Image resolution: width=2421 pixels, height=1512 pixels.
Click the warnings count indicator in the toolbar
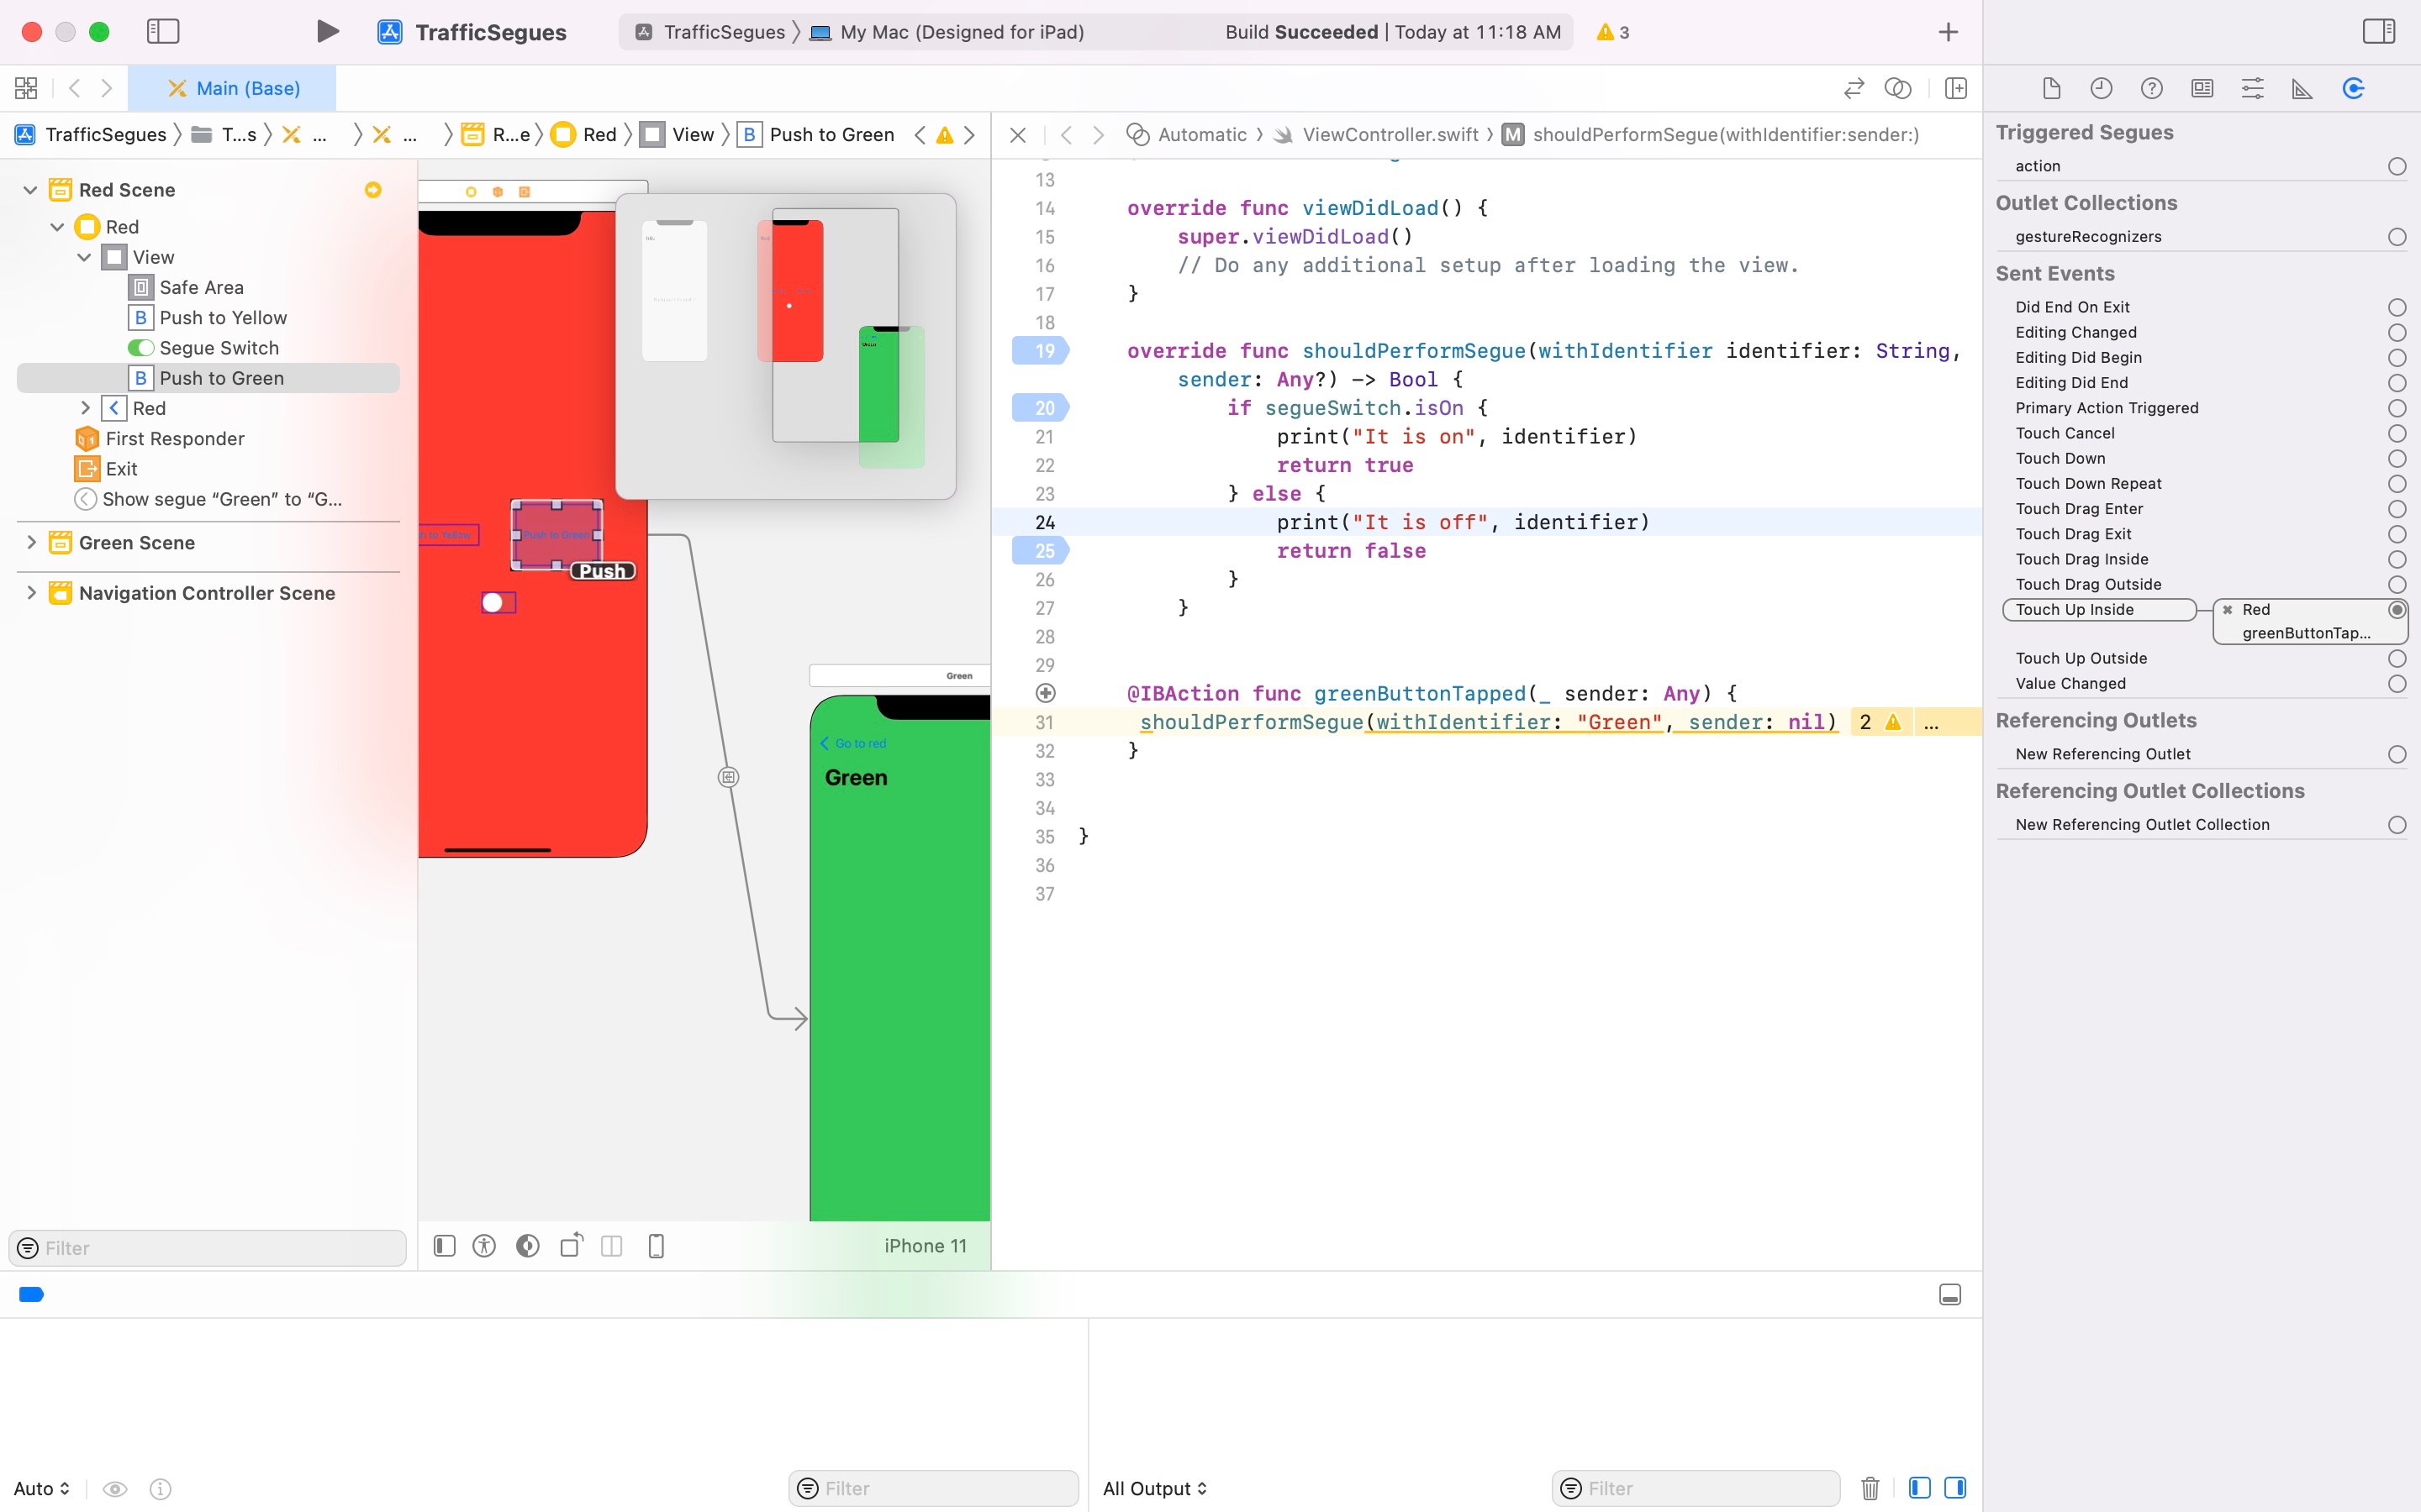[1612, 32]
